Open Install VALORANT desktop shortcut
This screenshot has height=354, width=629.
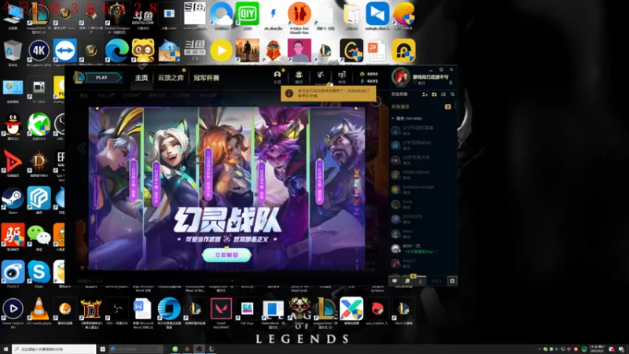[x=221, y=312]
